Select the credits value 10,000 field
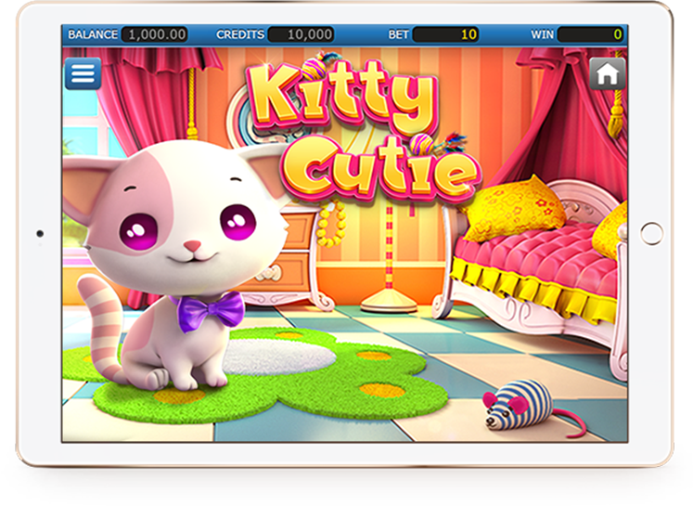Viewport: 693px width, 506px height. [x=301, y=34]
